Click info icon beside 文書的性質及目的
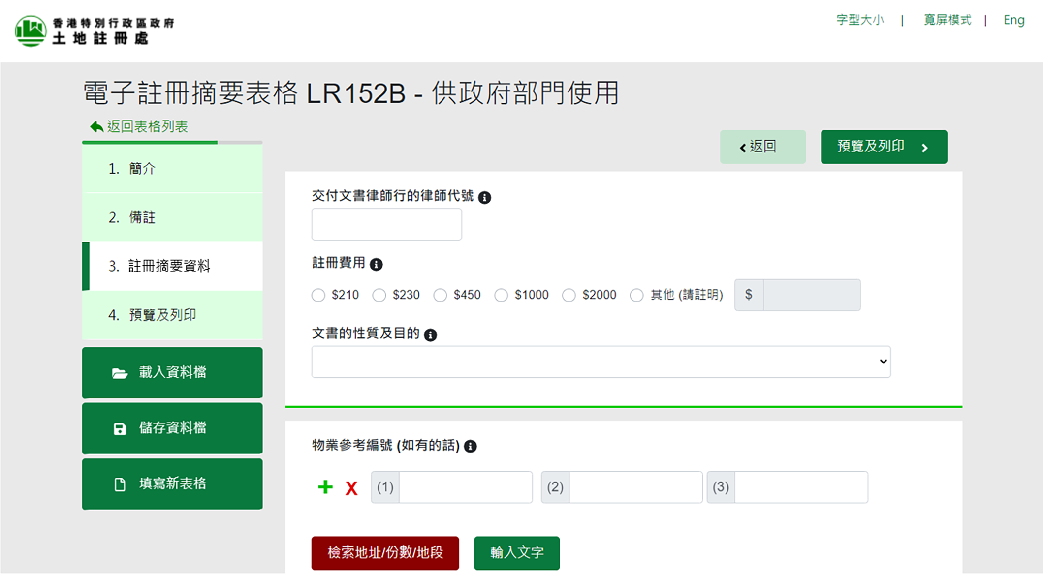Viewport: 1043px width, 574px height. 430,335
